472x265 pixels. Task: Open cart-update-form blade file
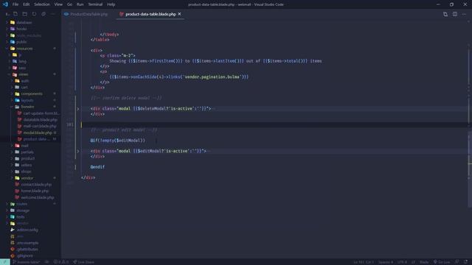tap(41, 113)
